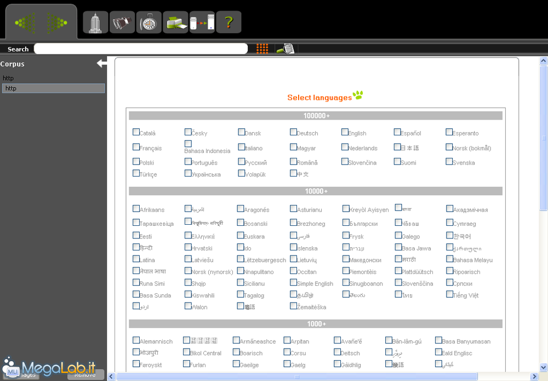Click the vertical scrollbar down arrow
Viewport: 548px width, 381px height.
point(543,367)
